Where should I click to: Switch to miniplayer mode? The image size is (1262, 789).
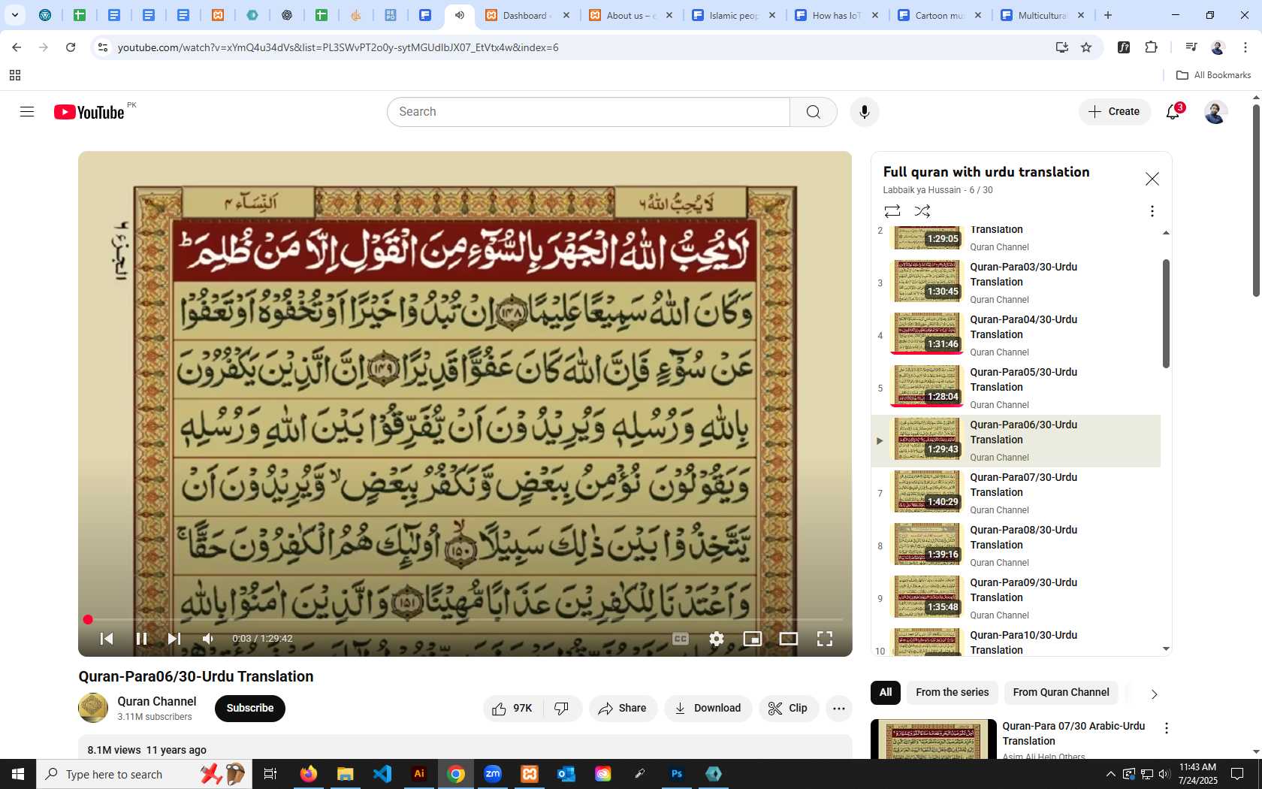click(753, 639)
